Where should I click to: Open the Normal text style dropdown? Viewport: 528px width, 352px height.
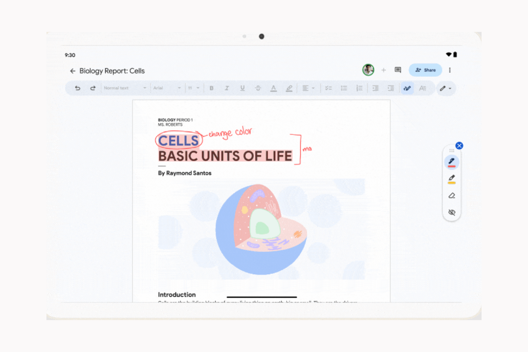point(125,88)
